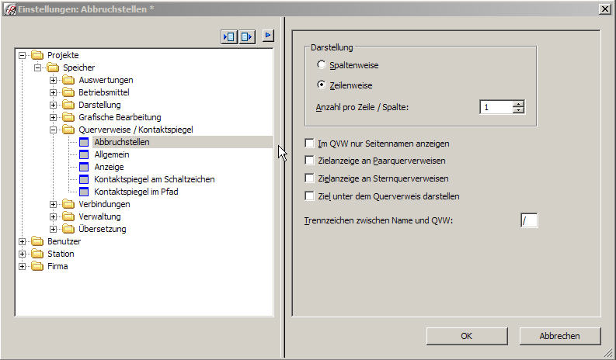Select the Verbindungen tree label

[104, 204]
